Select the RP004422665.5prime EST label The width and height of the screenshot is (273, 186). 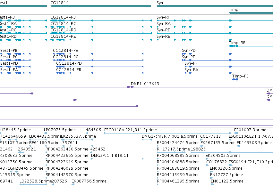(67, 156)
